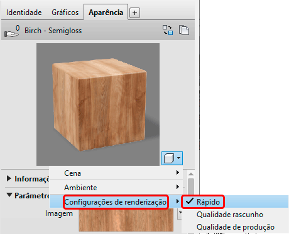The height and width of the screenshot is (234, 289).
Task: Click the plus button to add asset
Action: (x=135, y=13)
